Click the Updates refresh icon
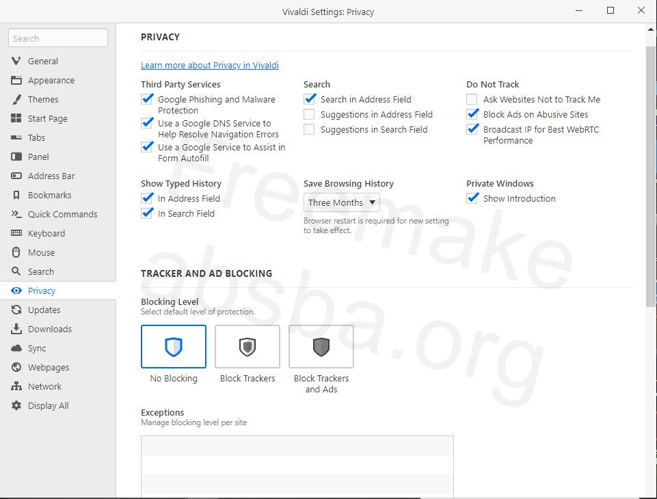The image size is (657, 499). 16,310
